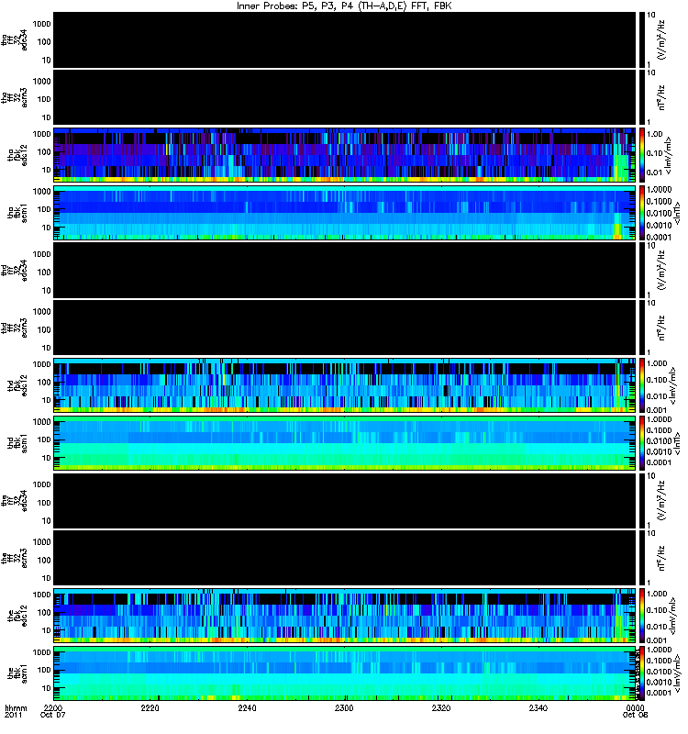This screenshot has height=734, width=688.
Task: Click the thd fbk scm1 color bar
Action: (x=642, y=443)
